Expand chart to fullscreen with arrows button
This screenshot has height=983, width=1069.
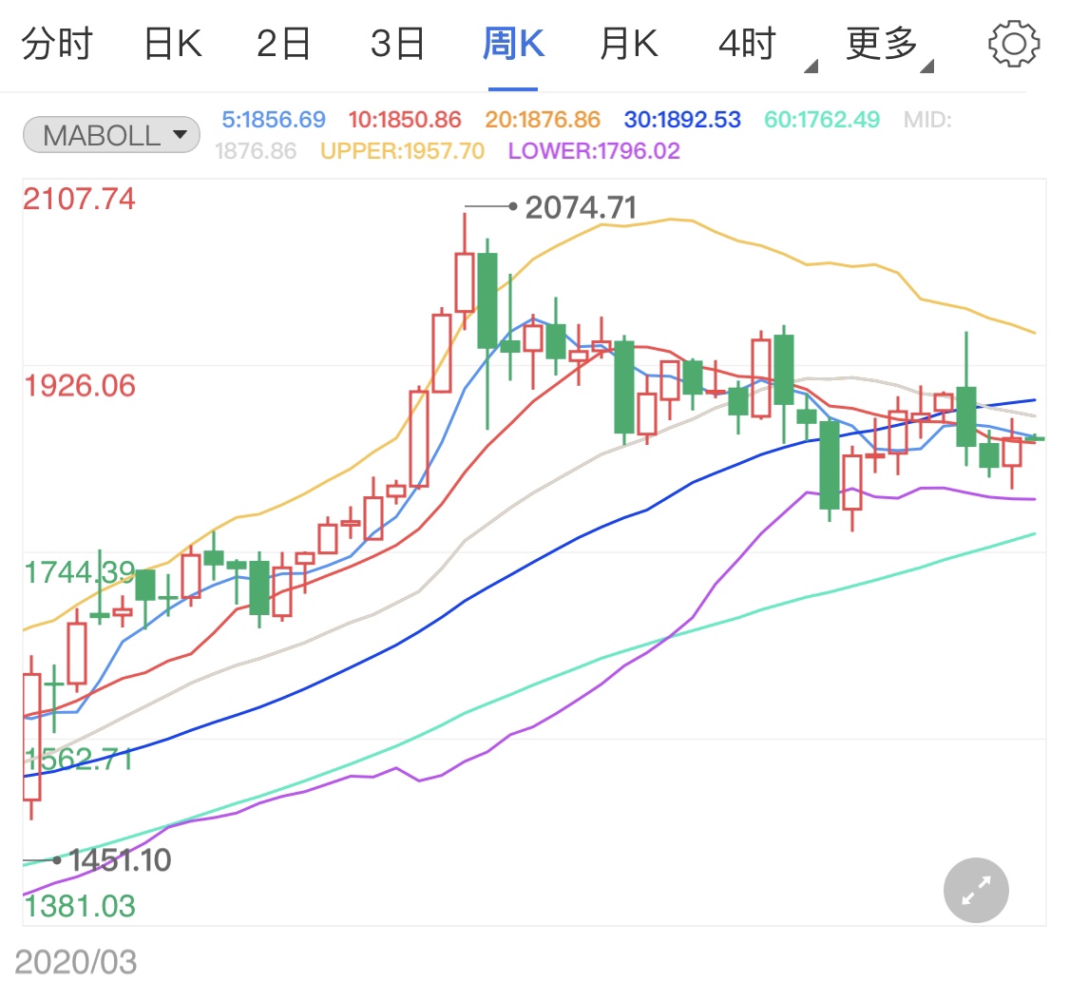[x=976, y=890]
